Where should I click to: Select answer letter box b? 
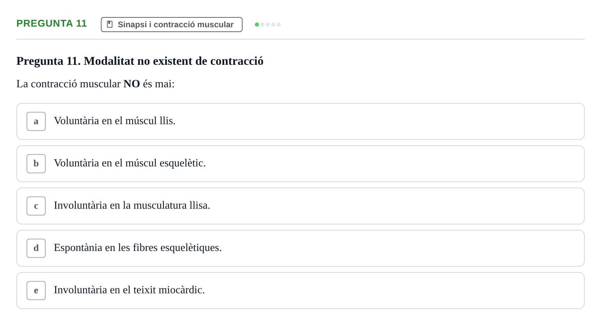(36, 164)
